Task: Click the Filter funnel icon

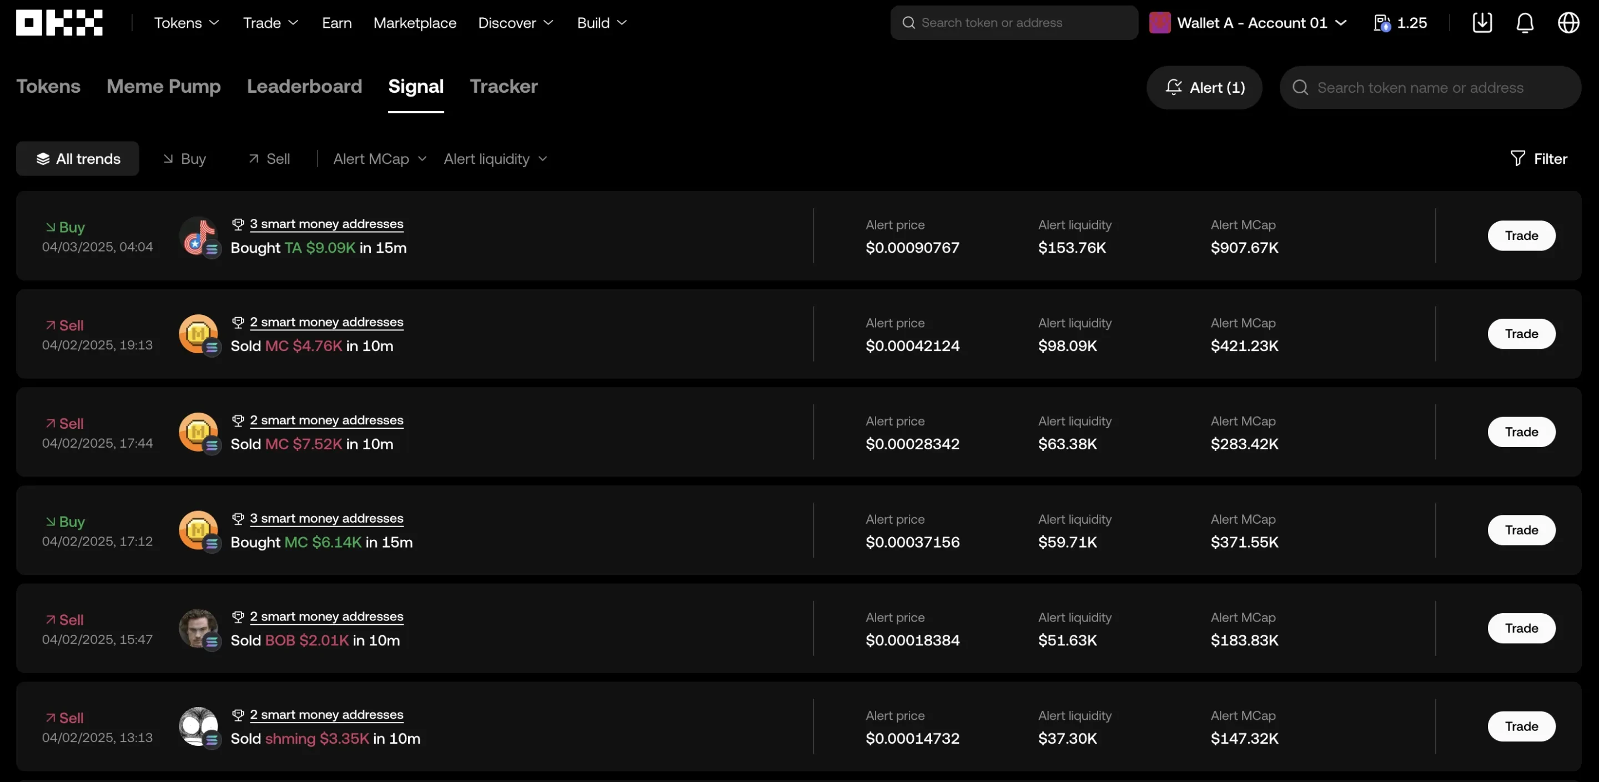Action: click(1517, 158)
